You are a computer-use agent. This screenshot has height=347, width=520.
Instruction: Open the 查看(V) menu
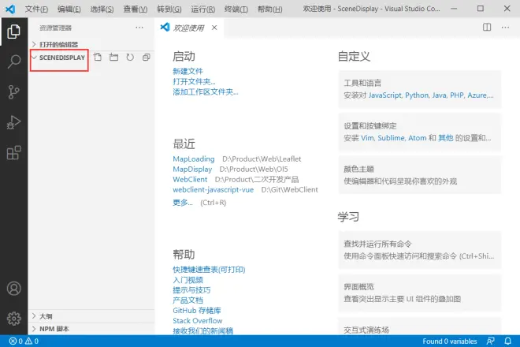[136, 9]
